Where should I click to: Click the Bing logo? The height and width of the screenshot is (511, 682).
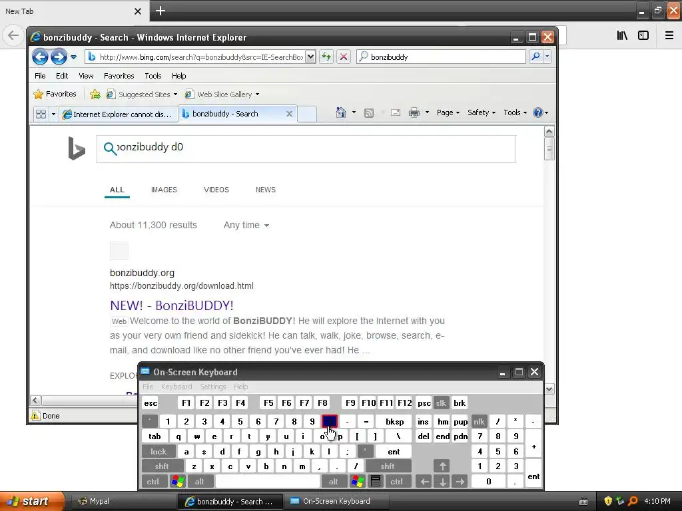tap(77, 148)
